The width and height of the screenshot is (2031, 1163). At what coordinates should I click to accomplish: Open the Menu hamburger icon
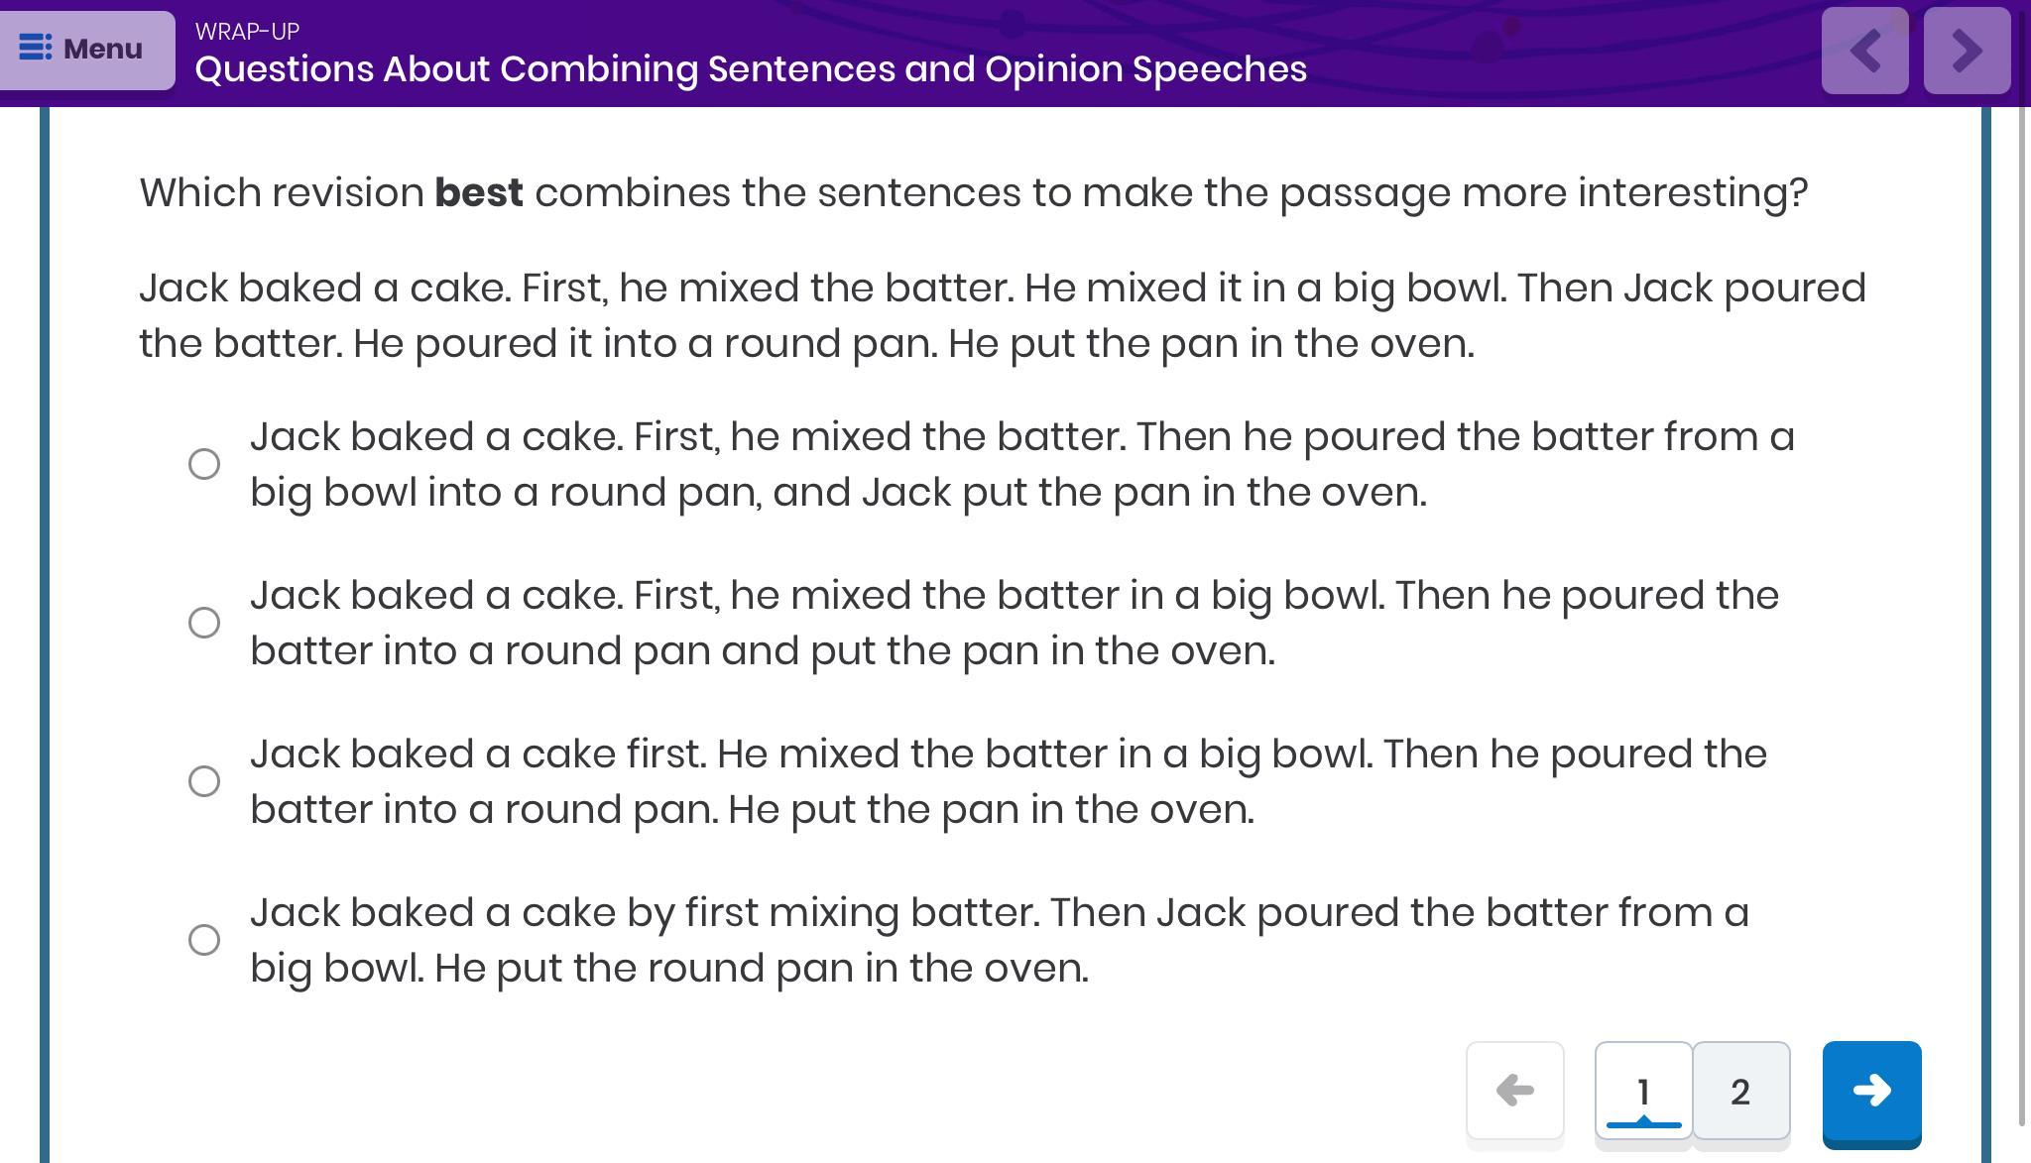click(x=36, y=48)
